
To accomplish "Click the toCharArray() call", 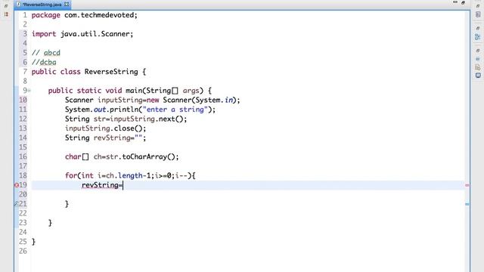I will tap(149, 156).
